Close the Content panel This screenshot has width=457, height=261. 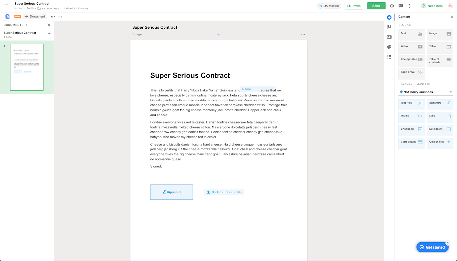(x=452, y=17)
